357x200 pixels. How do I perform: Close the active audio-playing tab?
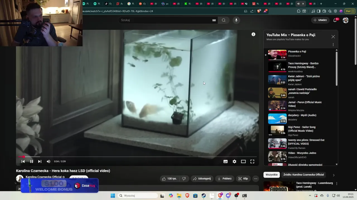click(303, 4)
